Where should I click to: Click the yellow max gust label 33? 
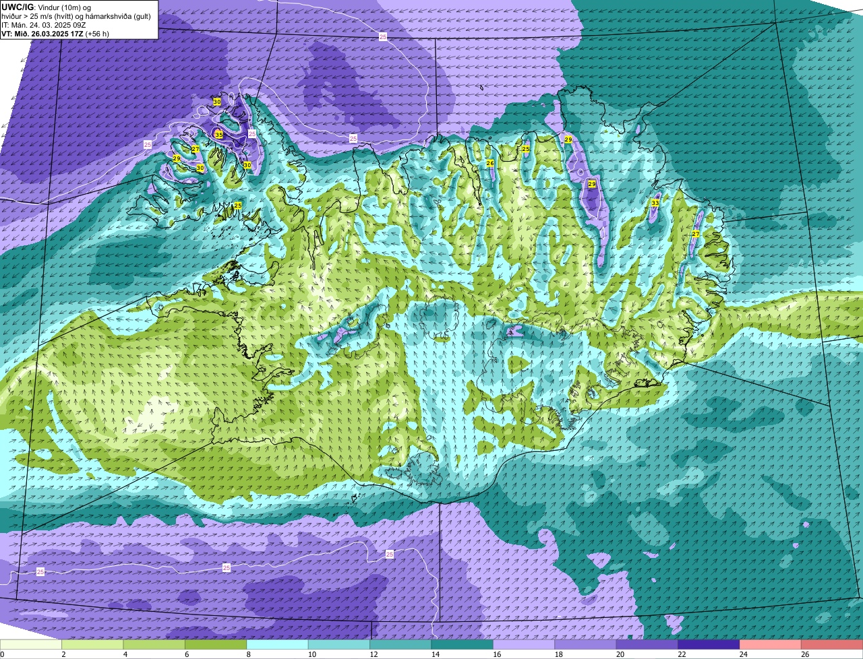click(x=655, y=203)
